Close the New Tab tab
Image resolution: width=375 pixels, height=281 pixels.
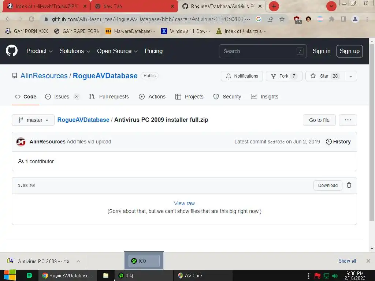tap(172, 6)
